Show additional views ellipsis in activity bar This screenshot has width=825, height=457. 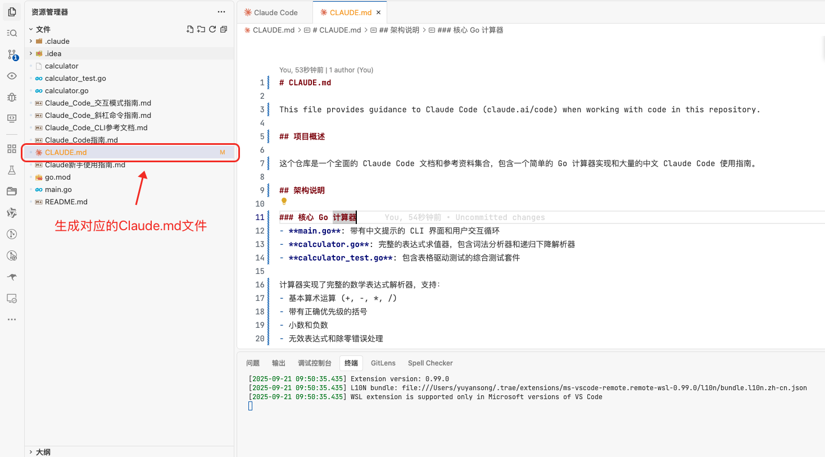(12, 319)
